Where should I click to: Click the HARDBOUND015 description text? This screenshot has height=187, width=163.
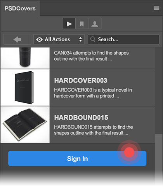click(94, 130)
